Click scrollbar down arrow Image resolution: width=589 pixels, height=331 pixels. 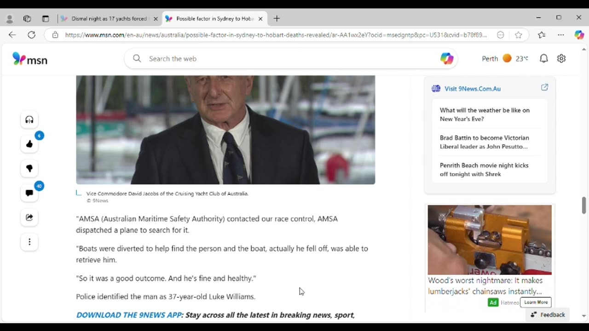tap(584, 316)
